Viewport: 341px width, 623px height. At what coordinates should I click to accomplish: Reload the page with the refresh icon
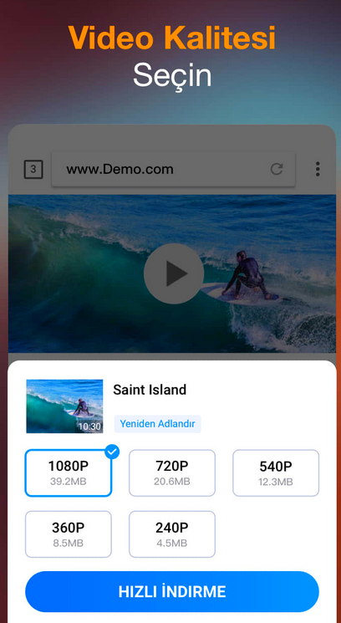pos(277,169)
